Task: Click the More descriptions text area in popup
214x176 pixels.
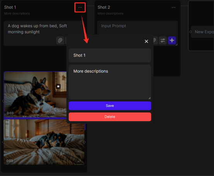Action: click(x=110, y=82)
